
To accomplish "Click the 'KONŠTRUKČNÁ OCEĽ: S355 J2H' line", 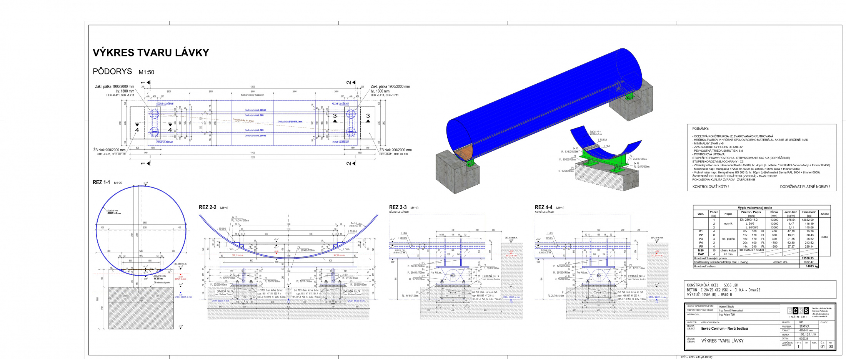I will tap(712, 285).
